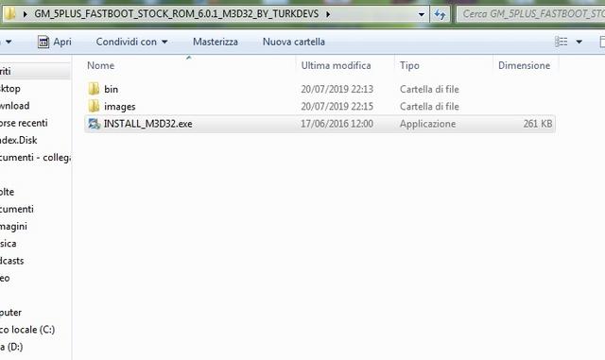
Task: Select Musica library in navigation pane
Action: click(9, 244)
